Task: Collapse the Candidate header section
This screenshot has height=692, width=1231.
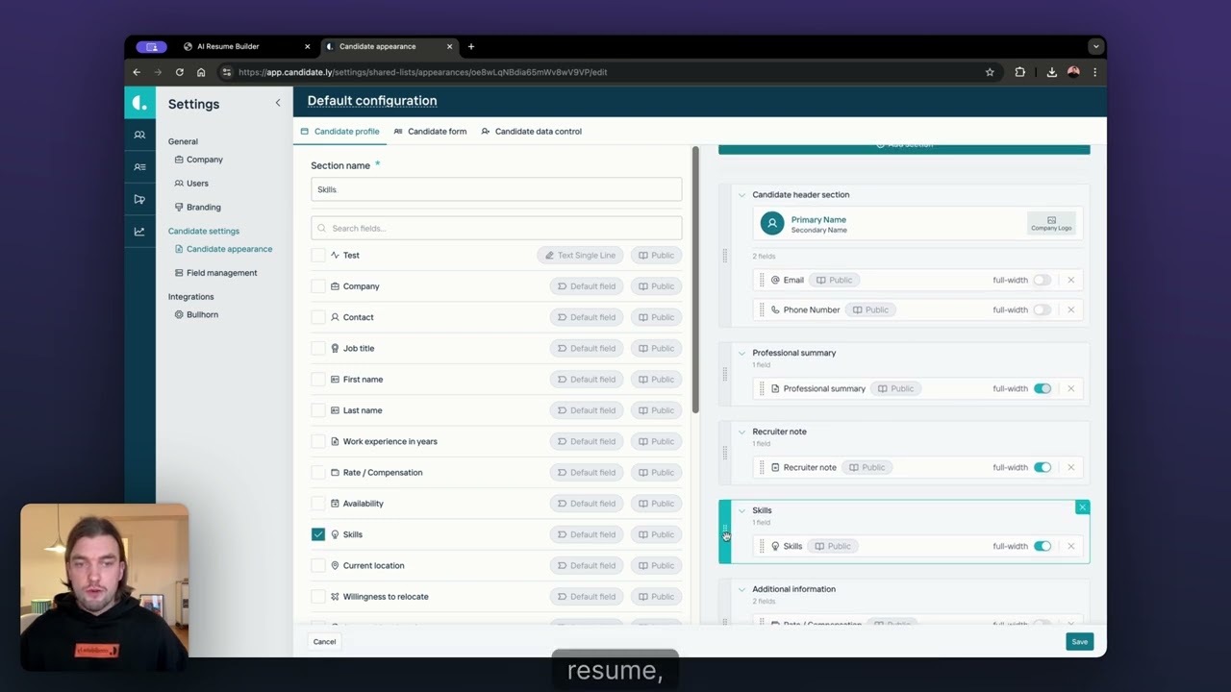Action: click(x=741, y=195)
